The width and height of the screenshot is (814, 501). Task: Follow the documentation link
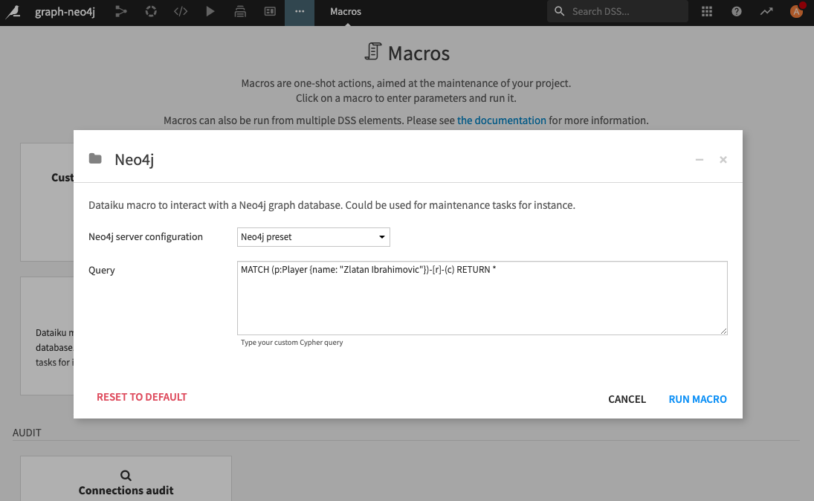[x=502, y=120]
